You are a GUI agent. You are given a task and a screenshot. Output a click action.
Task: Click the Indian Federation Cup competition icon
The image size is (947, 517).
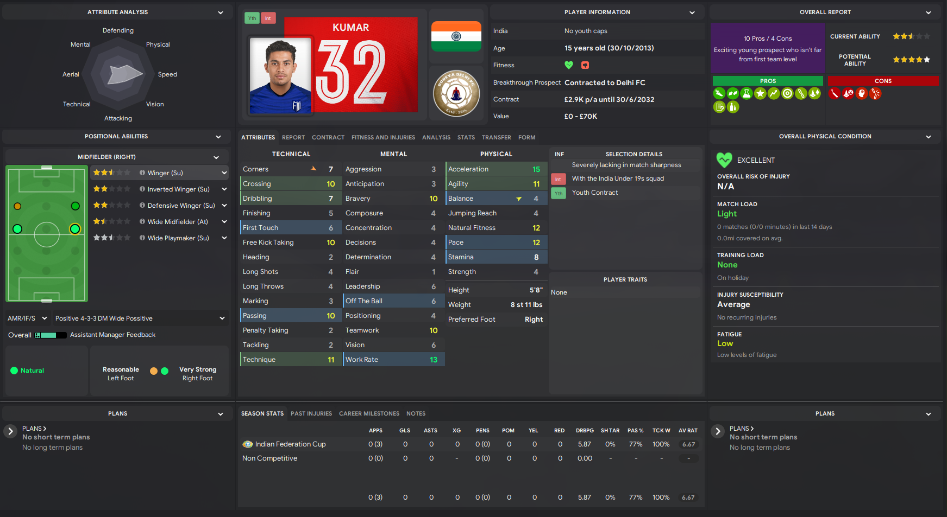(x=248, y=444)
